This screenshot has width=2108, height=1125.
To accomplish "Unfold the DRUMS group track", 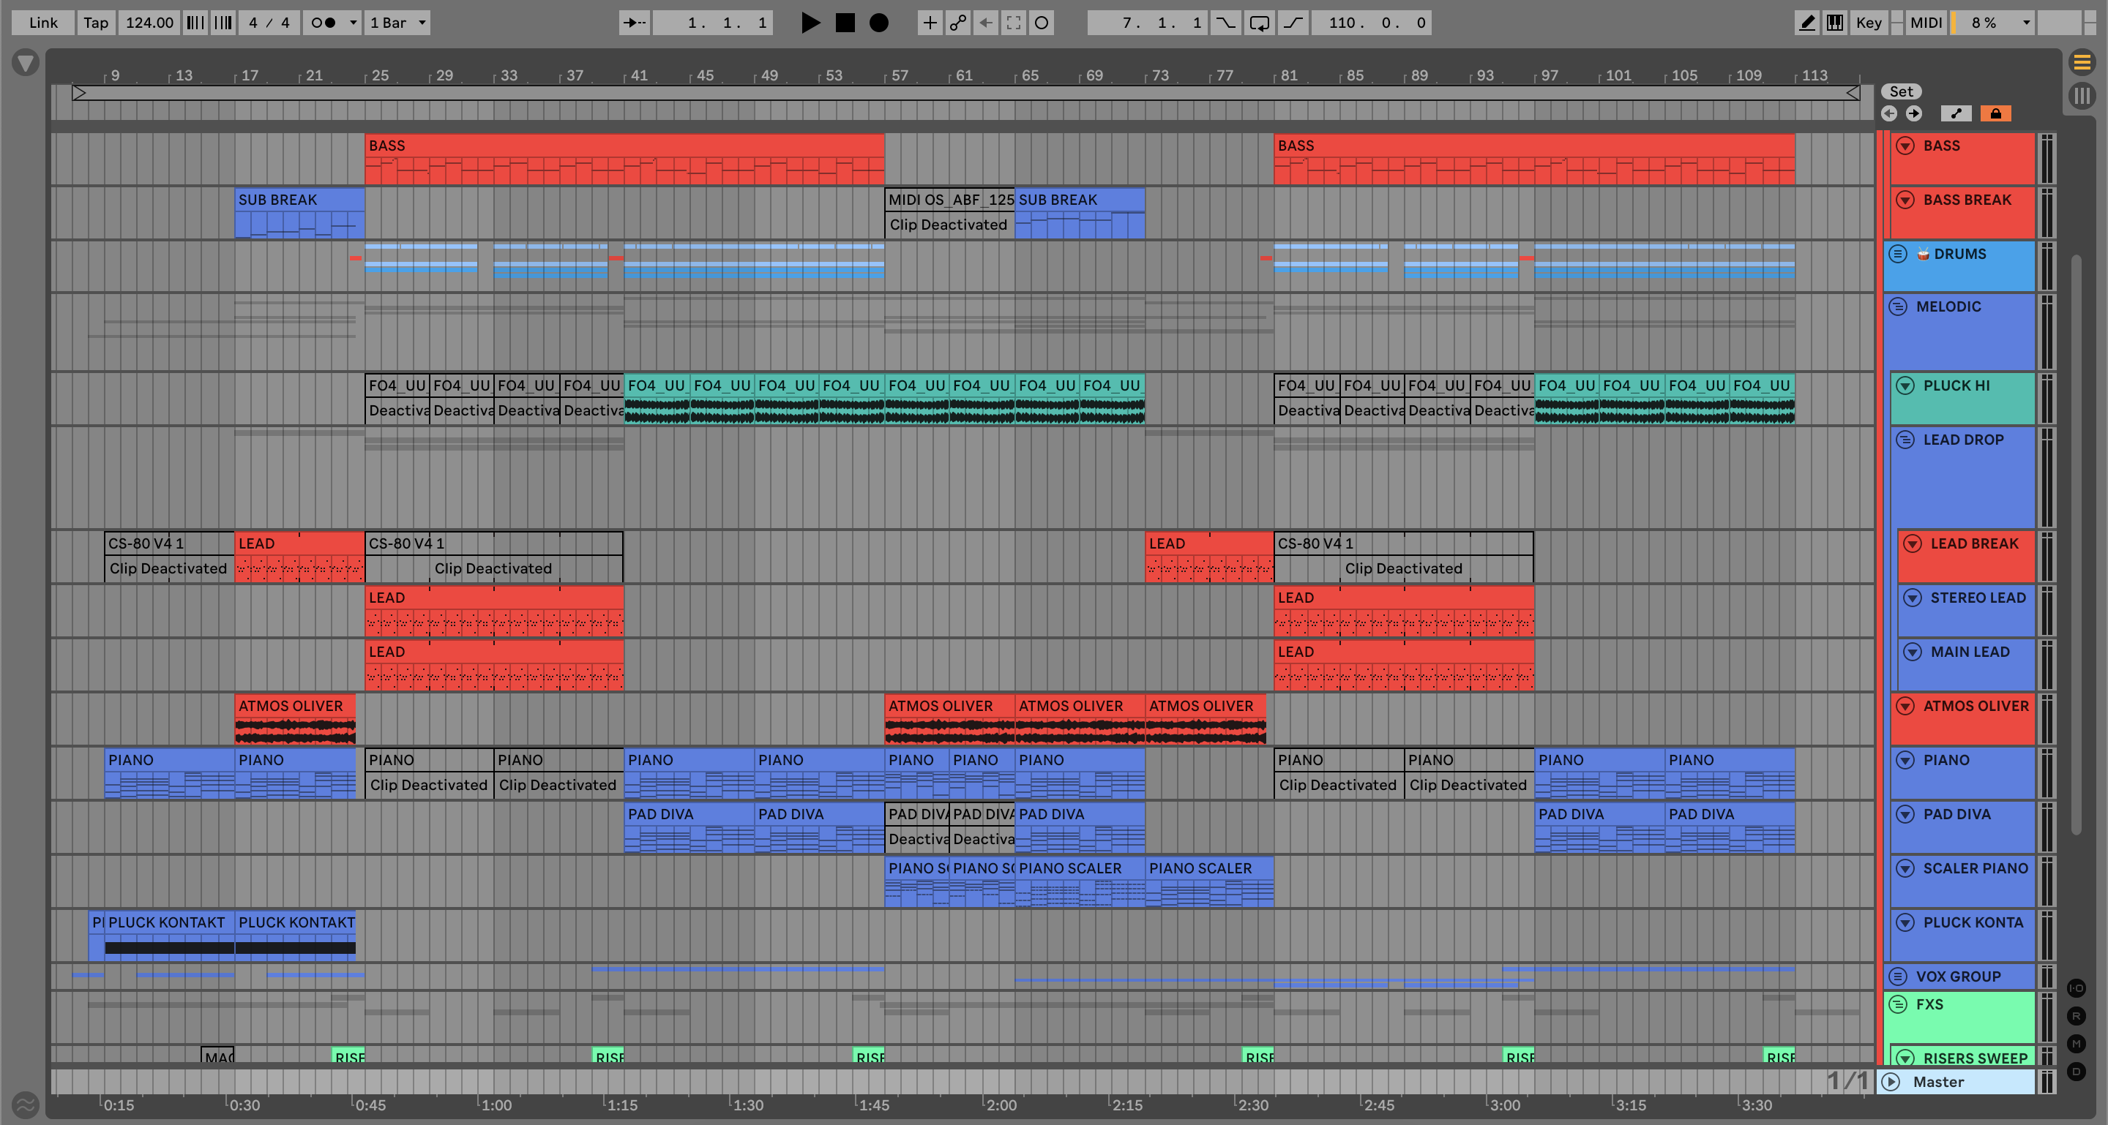I will point(1898,255).
